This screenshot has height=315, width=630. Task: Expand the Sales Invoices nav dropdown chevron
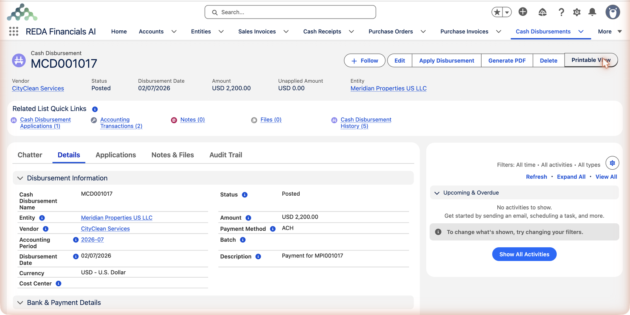coord(286,31)
